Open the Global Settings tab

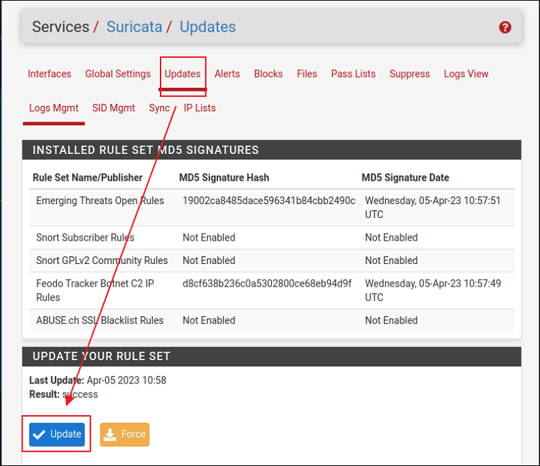pos(118,74)
